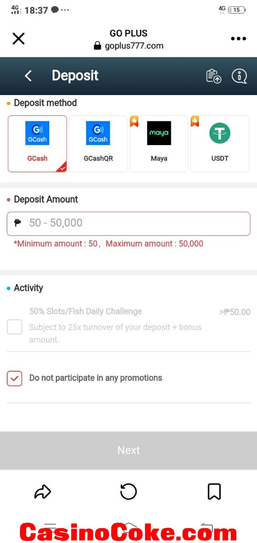Open the info help bubble icon
The image size is (257, 543).
pos(239,76)
